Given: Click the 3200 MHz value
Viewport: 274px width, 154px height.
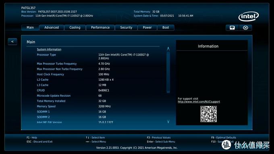Looking at the screenshot, I should 104,106.
